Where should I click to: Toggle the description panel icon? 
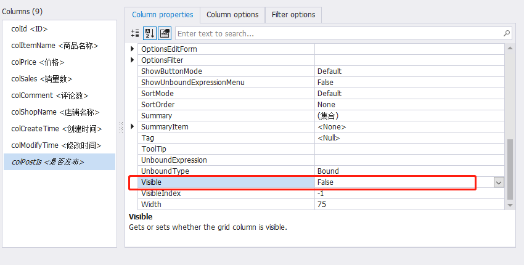pos(165,33)
